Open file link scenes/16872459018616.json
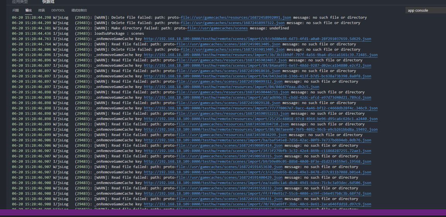446x217 pixels. pyautogui.click(x=228, y=71)
